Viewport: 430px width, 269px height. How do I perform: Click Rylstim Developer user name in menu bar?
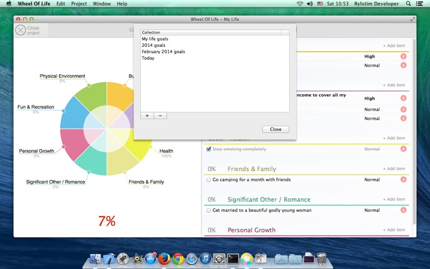(376, 4)
